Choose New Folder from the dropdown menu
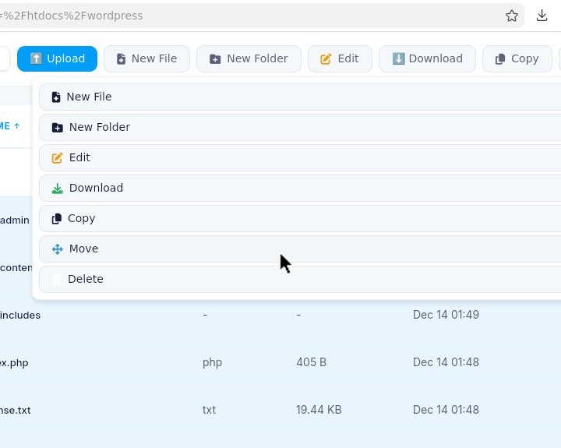The height and width of the screenshot is (448, 561). tap(99, 127)
